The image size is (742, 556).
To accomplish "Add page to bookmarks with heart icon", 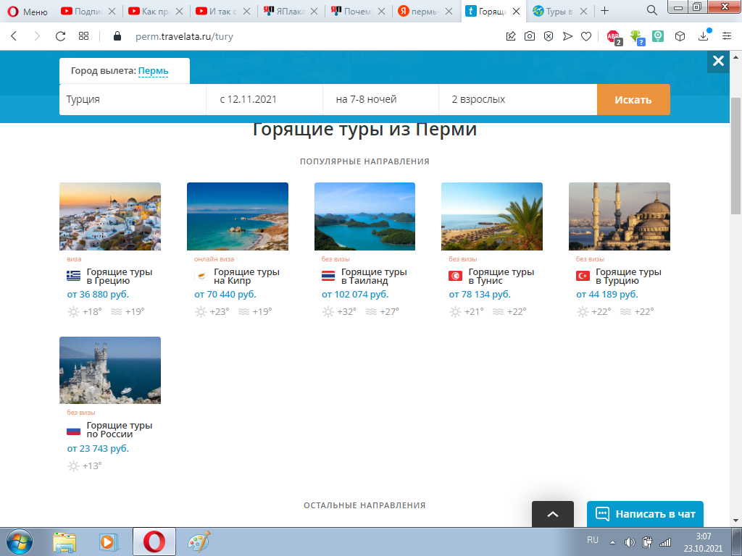I will pyautogui.click(x=586, y=36).
